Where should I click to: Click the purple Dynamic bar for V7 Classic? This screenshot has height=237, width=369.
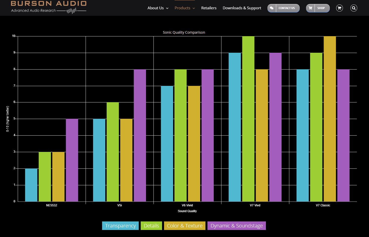point(343,135)
